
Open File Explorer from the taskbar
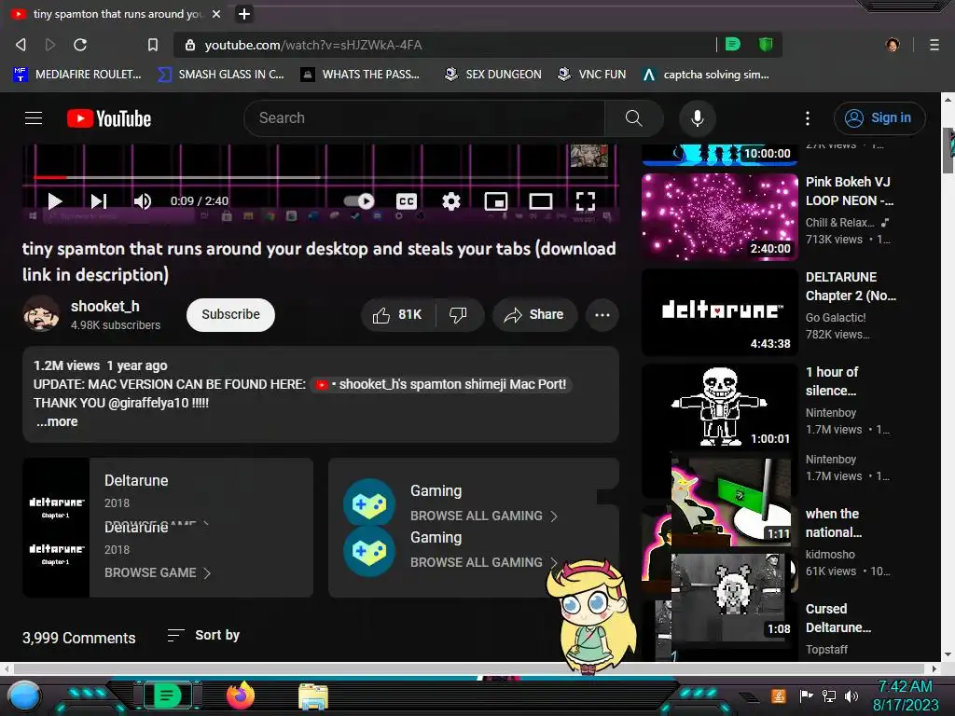(x=313, y=696)
